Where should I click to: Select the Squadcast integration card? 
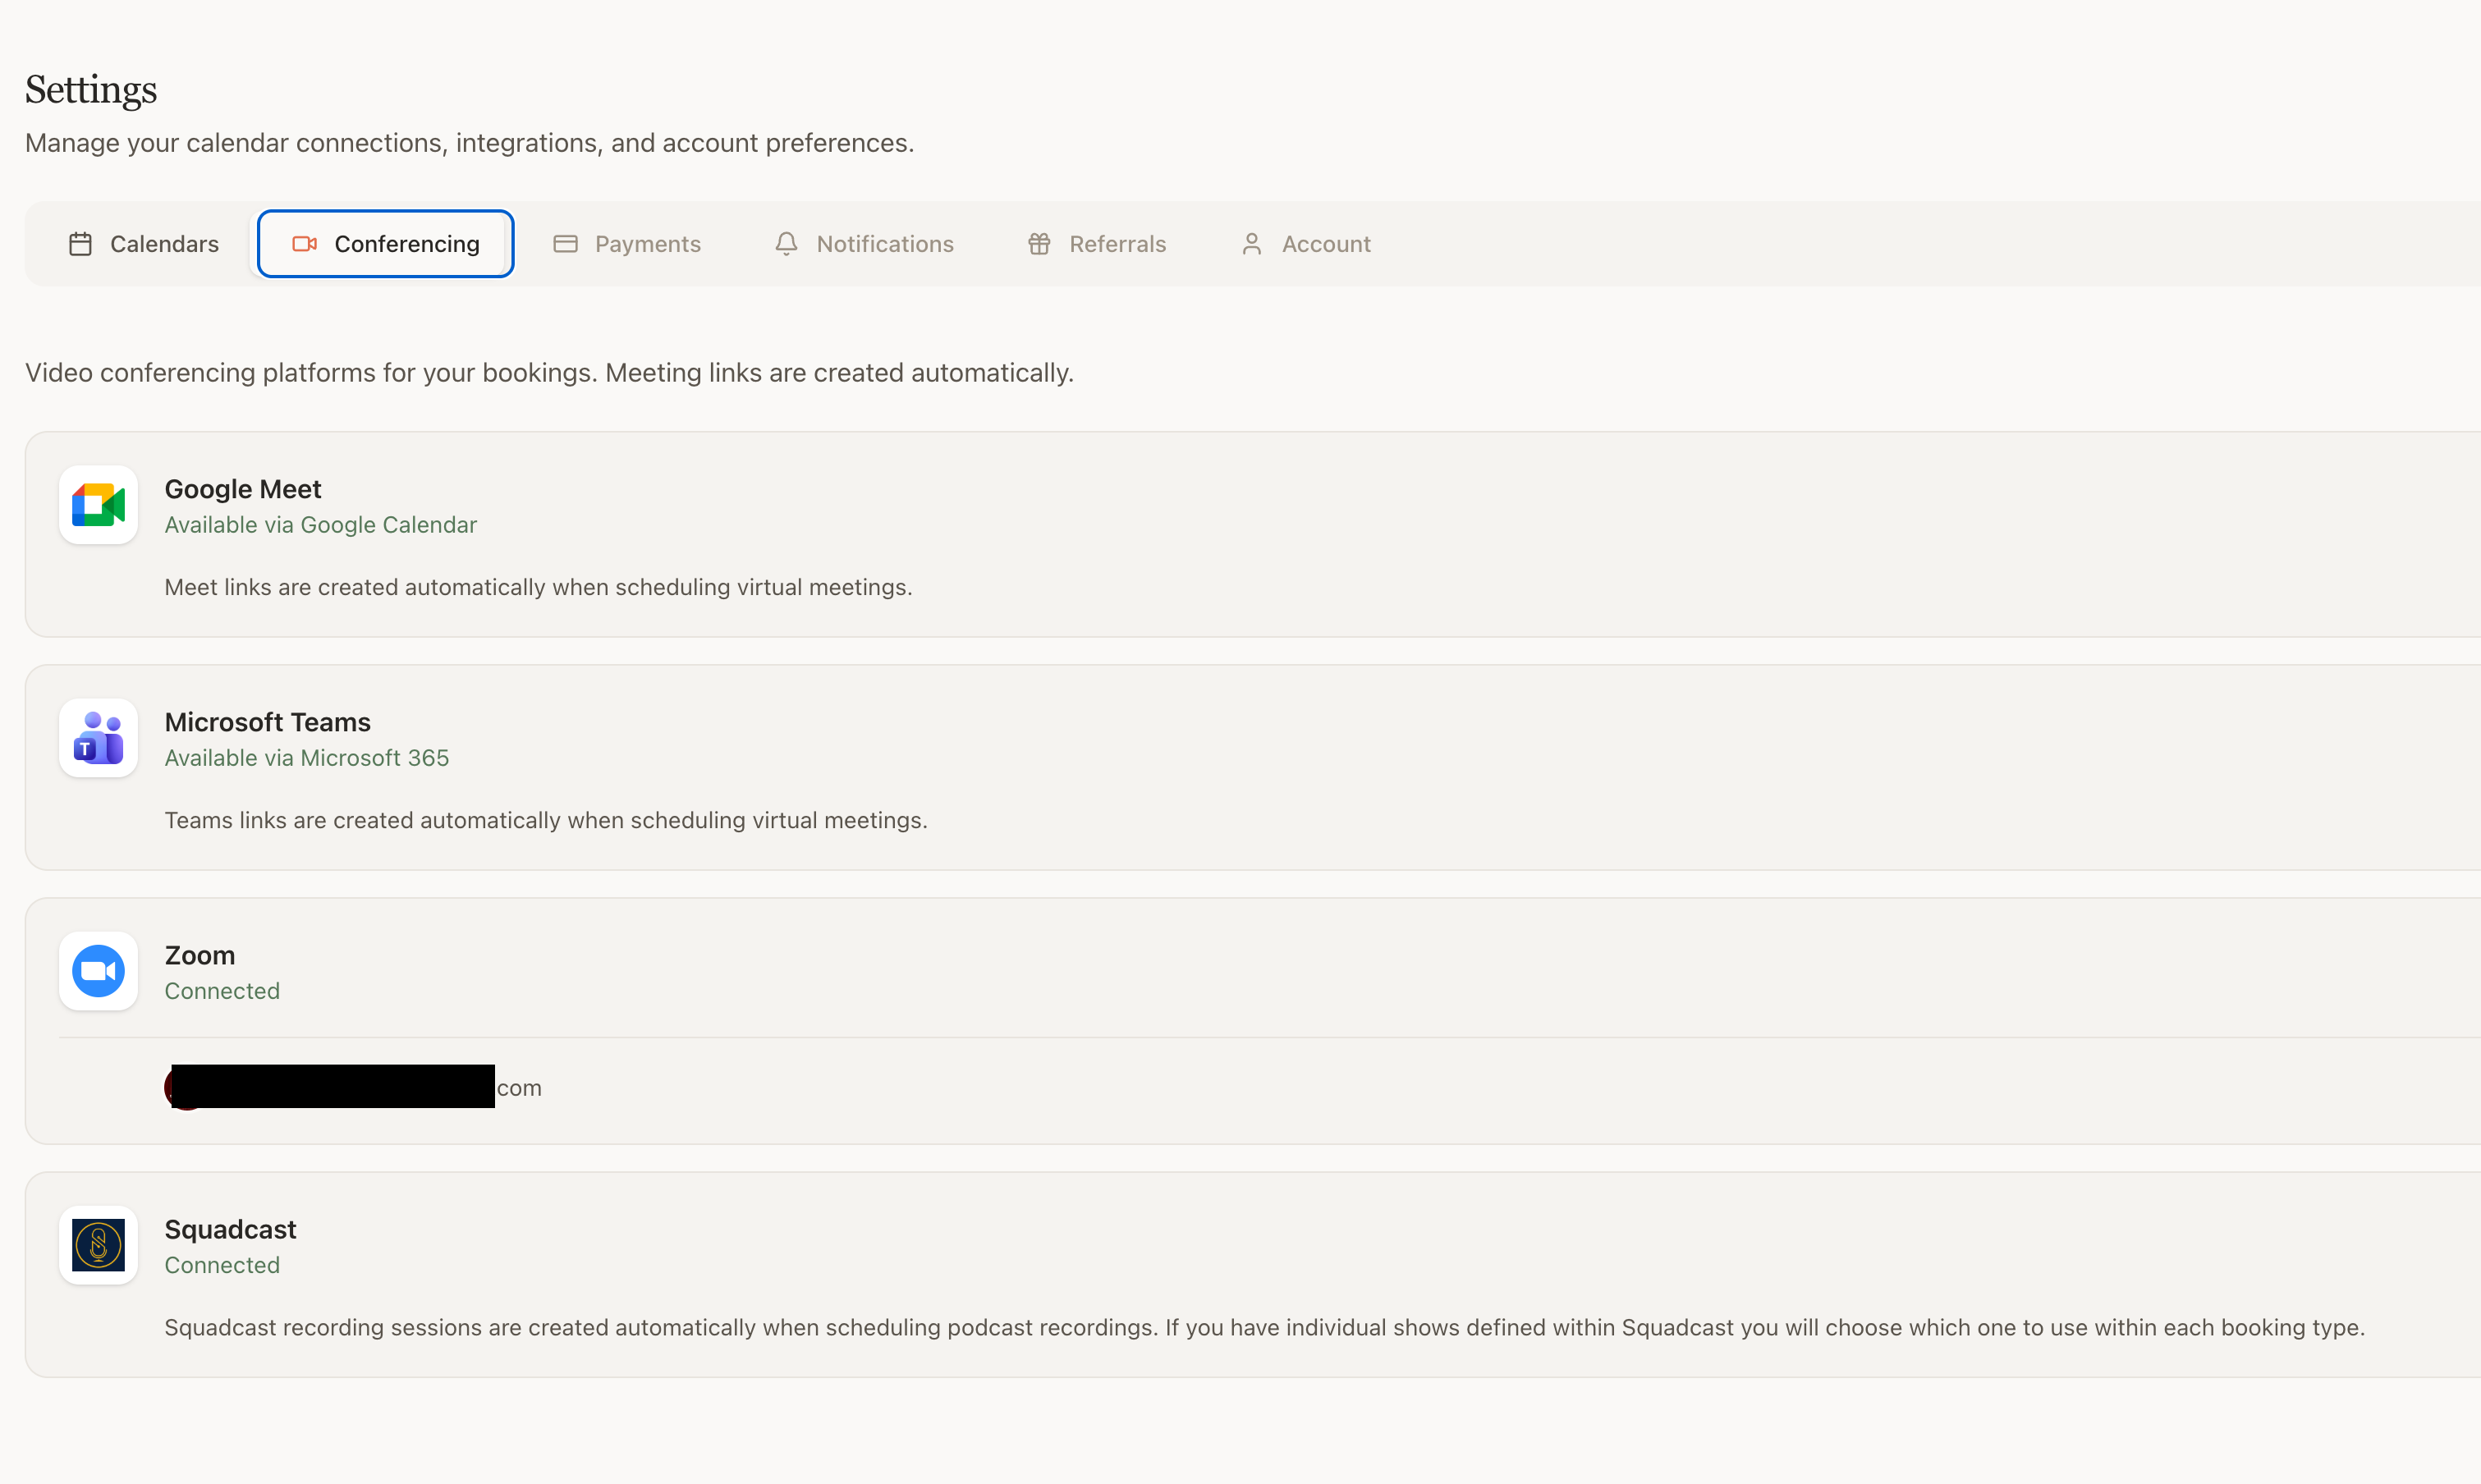(x=1240, y=1275)
